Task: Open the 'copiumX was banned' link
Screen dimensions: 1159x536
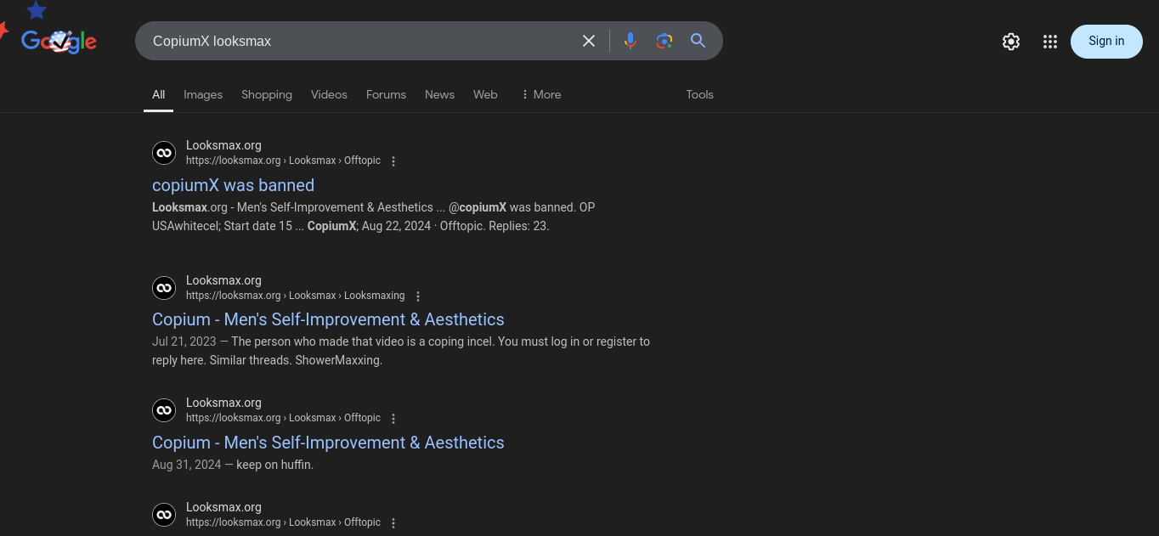Action: click(233, 185)
